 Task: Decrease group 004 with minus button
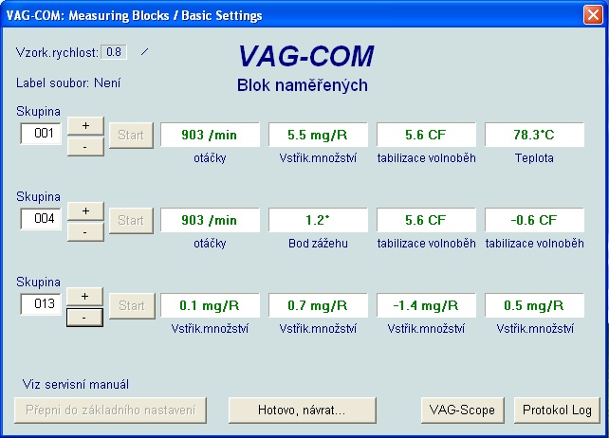tap(85, 232)
